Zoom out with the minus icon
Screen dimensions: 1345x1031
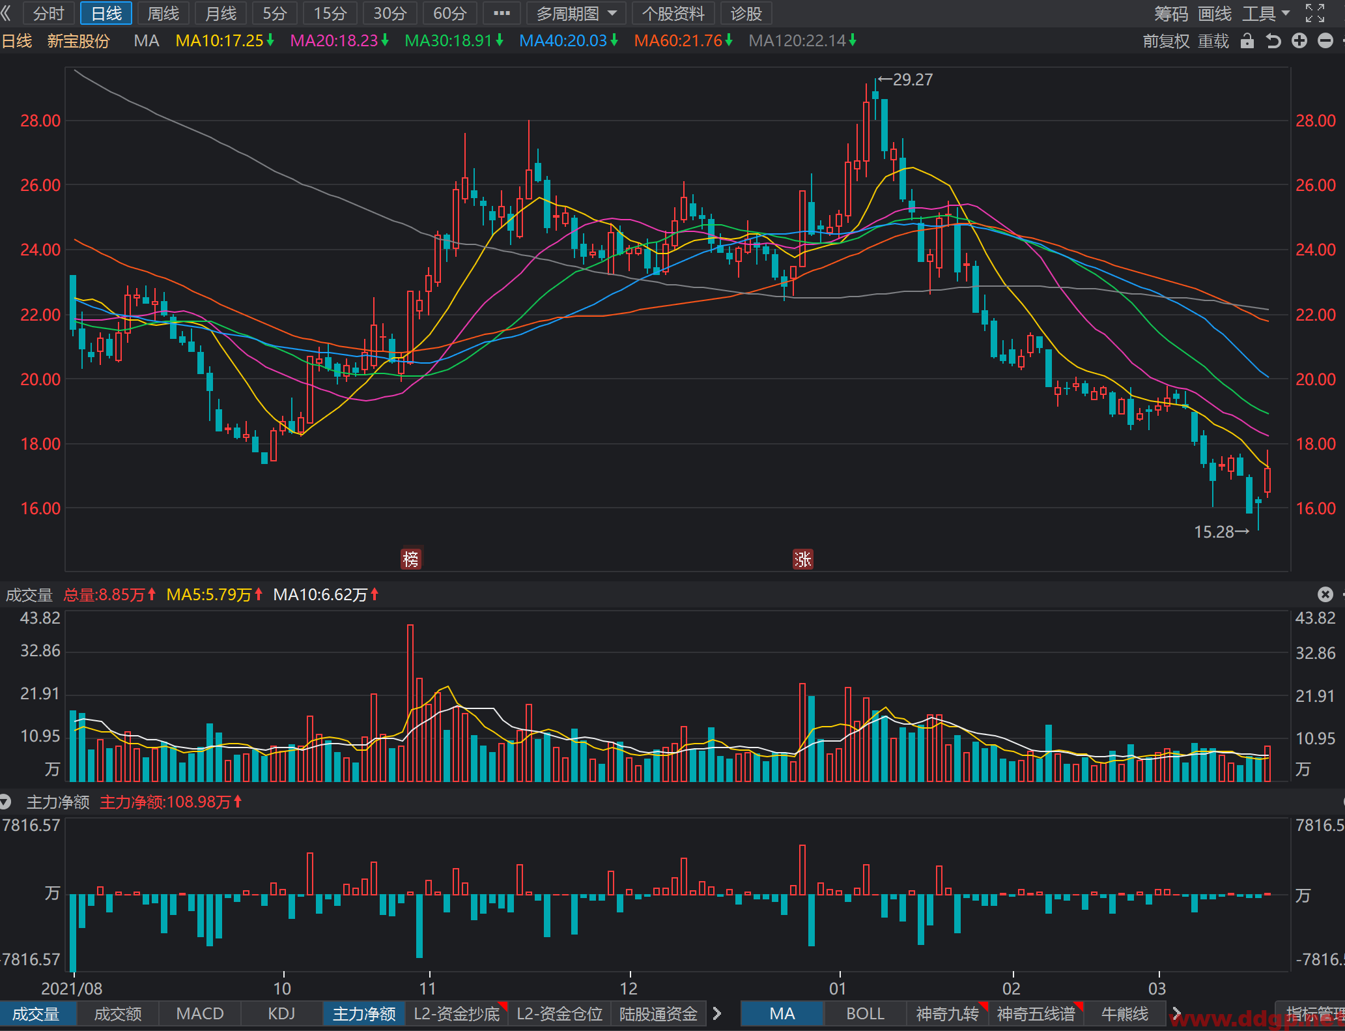pos(1325,41)
